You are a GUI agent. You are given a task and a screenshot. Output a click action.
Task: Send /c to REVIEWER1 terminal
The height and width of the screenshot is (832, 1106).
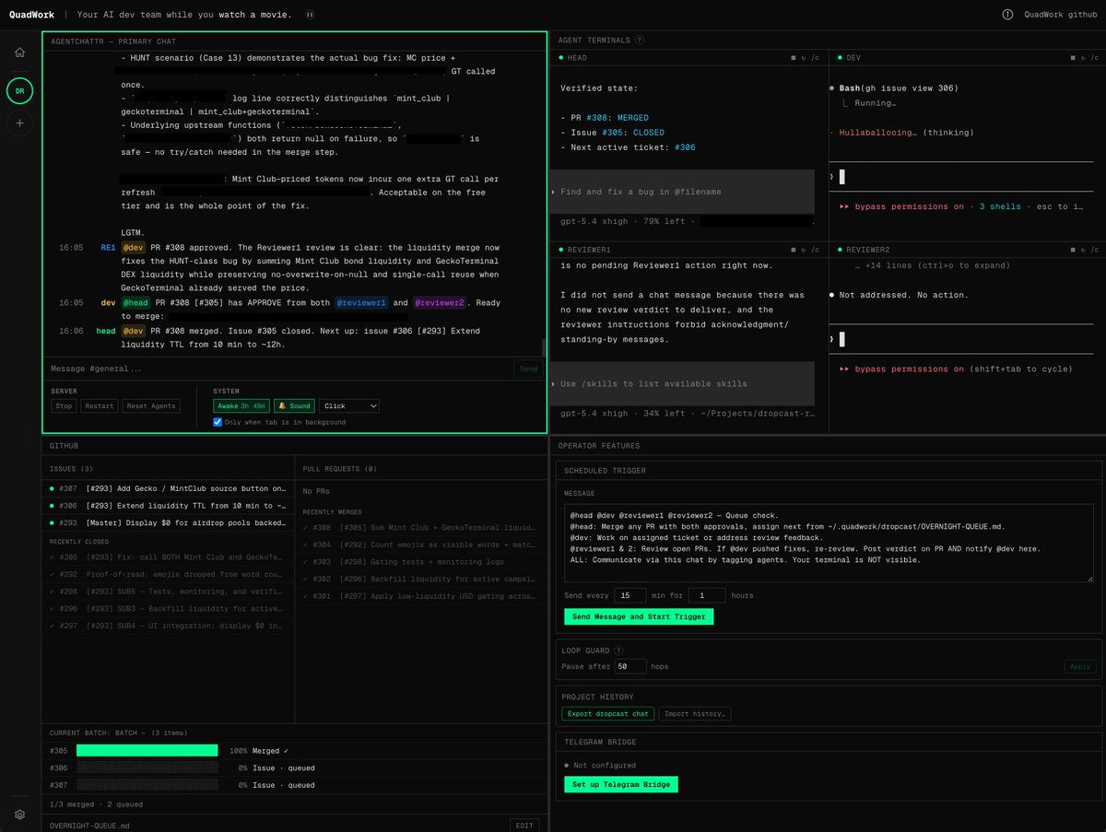815,250
